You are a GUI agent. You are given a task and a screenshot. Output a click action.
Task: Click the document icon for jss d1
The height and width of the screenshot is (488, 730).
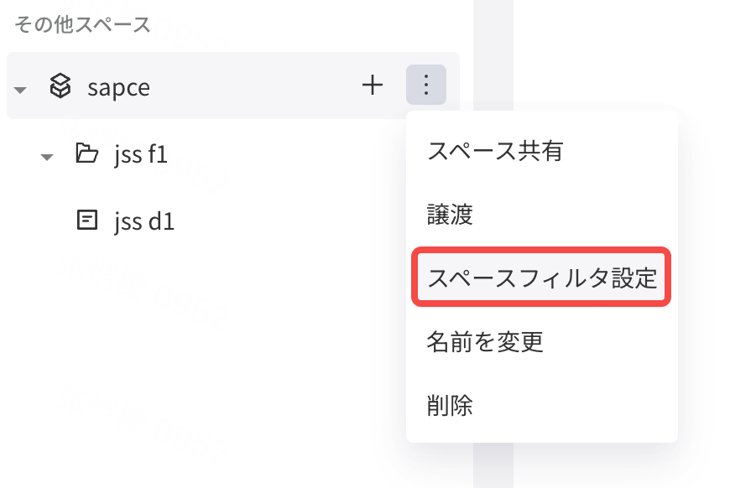(87, 220)
